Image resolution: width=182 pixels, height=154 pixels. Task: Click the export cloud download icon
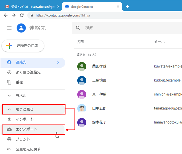click(9, 129)
